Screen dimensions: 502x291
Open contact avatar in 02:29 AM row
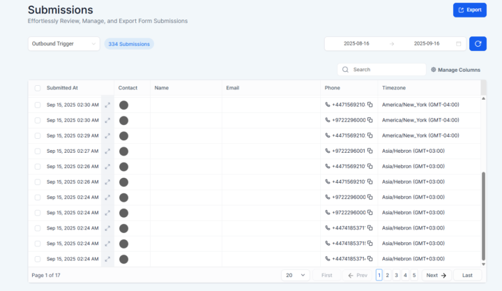(x=123, y=136)
